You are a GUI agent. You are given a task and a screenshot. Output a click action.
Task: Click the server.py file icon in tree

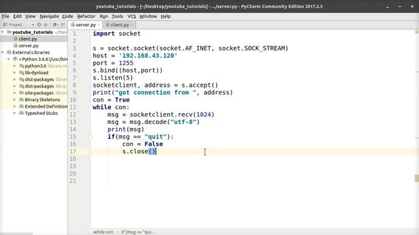tap(16, 46)
